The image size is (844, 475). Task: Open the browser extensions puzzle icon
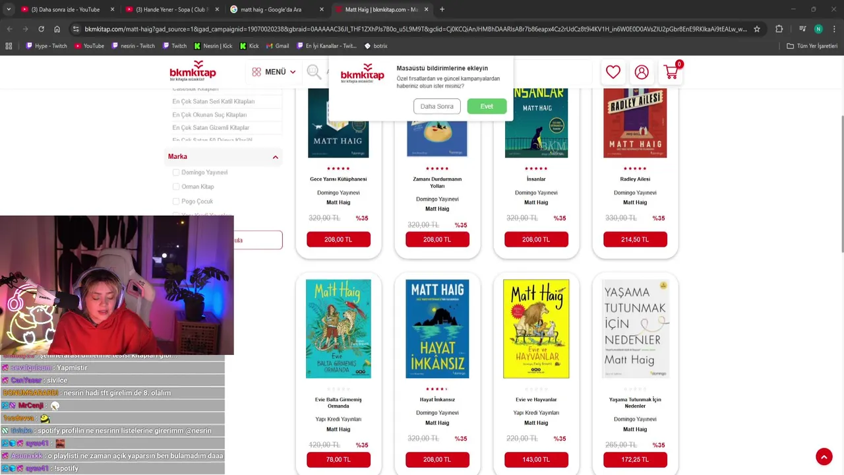tap(779, 29)
